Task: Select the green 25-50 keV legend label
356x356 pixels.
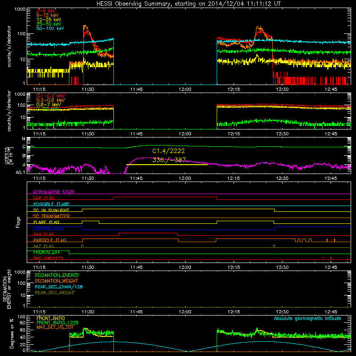Action: coord(49,24)
